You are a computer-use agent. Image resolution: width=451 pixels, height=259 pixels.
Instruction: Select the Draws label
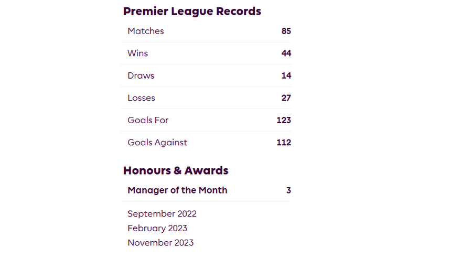point(141,75)
